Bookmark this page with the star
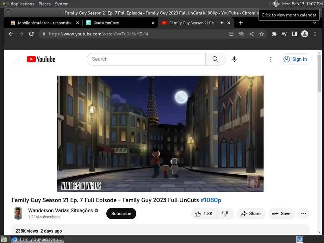The height and width of the screenshot is (243, 324). click(262, 34)
